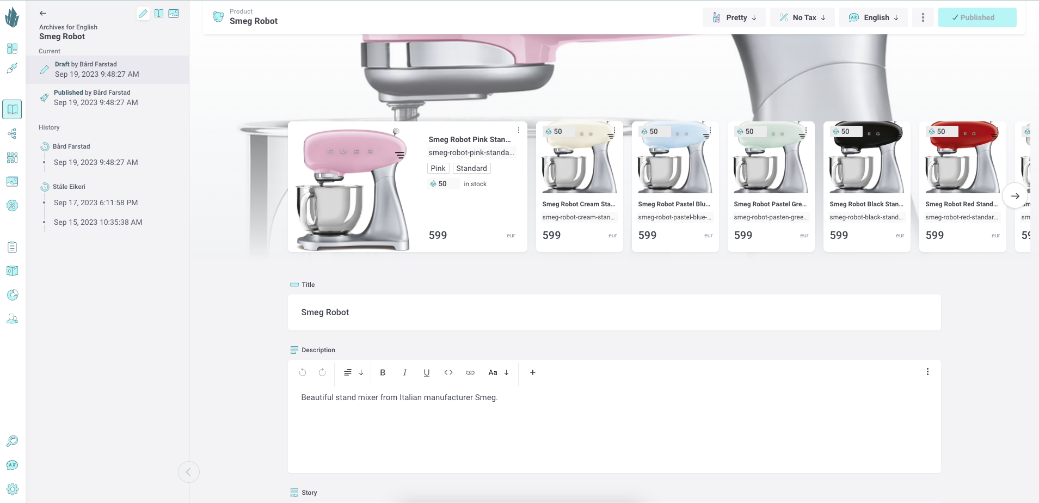This screenshot has height=503, width=1039.
Task: Add a block with the plus icon
Action: tap(533, 372)
